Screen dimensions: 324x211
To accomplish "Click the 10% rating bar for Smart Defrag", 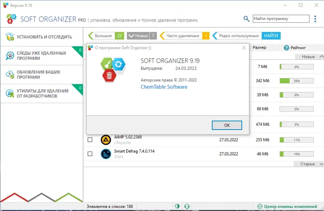I will [296, 154].
